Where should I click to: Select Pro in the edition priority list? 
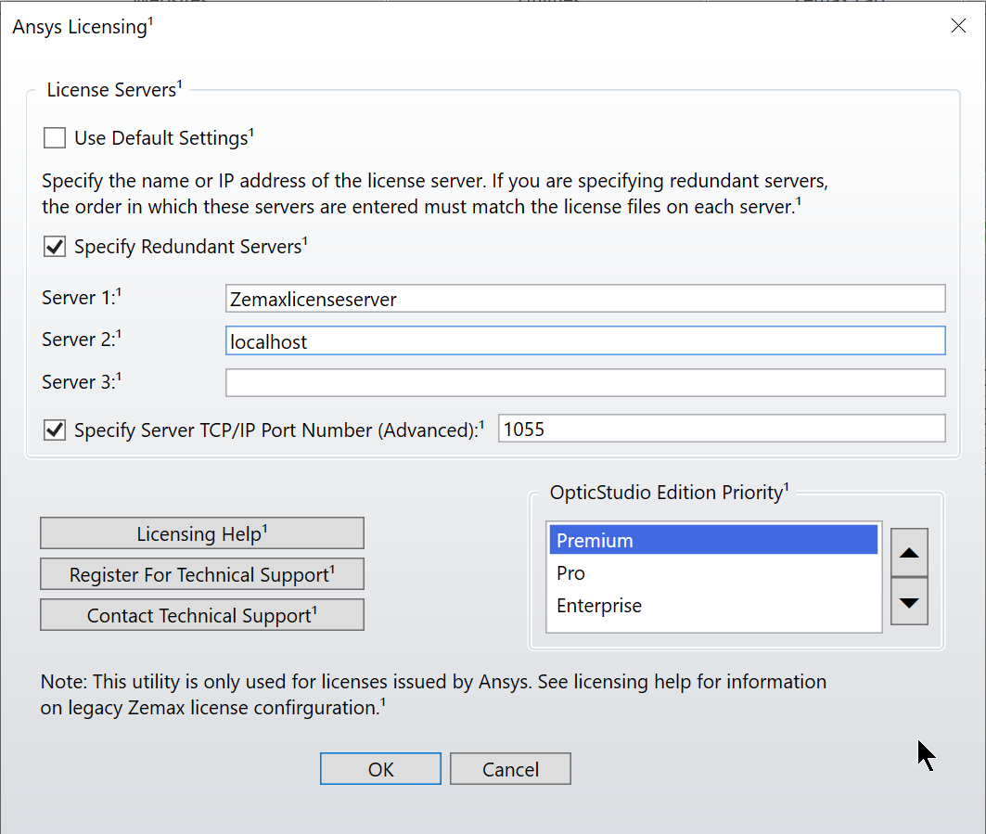click(x=713, y=573)
